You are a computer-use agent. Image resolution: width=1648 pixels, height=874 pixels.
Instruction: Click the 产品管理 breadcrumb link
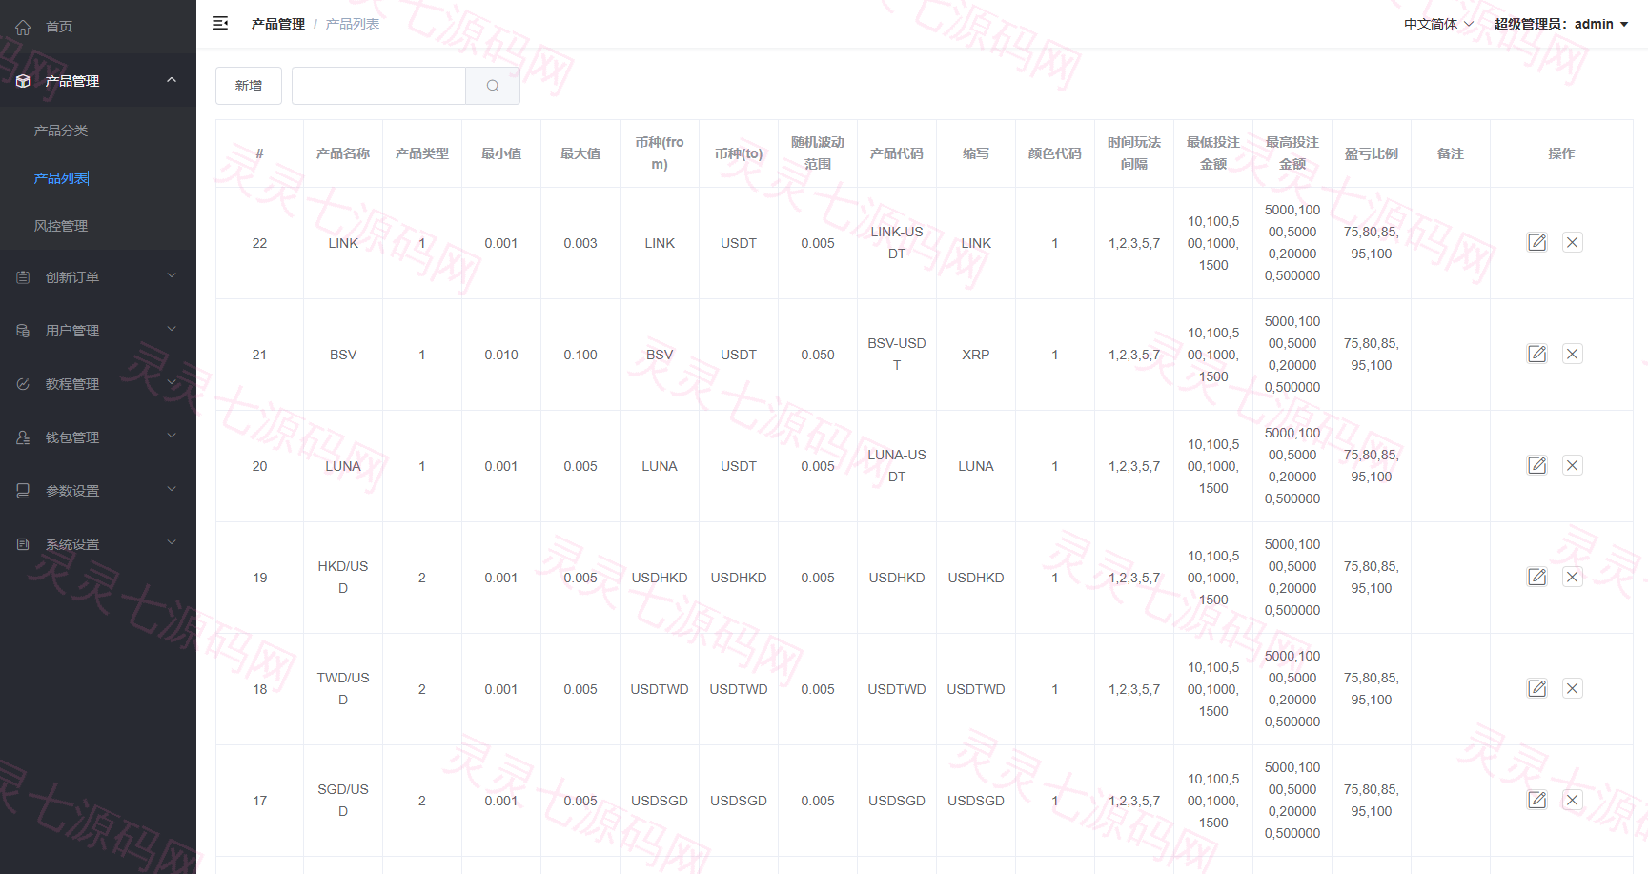[x=278, y=24]
